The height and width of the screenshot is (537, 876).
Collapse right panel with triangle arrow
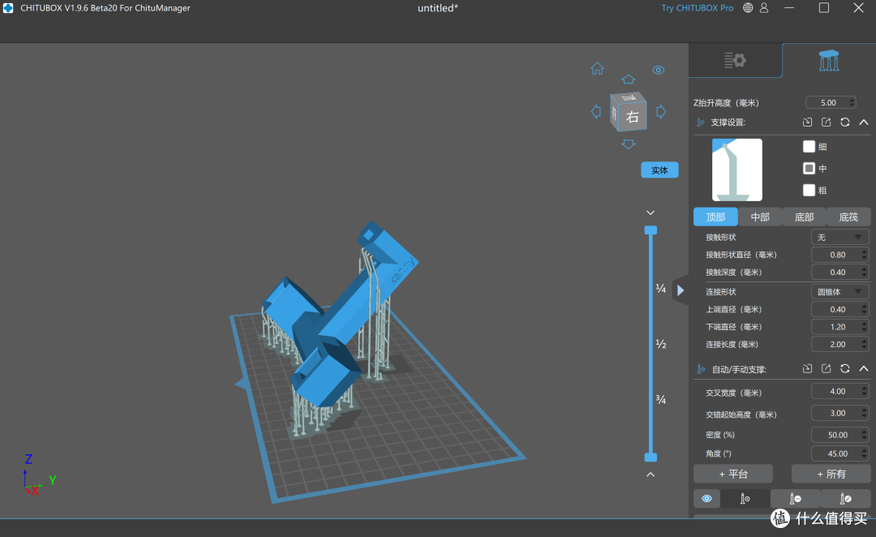[x=681, y=290]
